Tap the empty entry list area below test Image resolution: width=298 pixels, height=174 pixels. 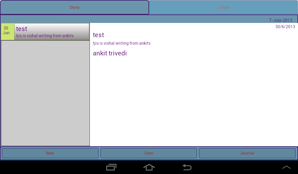tap(45, 93)
